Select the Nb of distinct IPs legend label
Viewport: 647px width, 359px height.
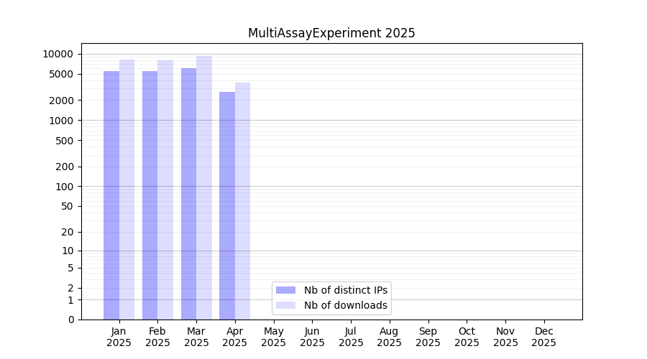pos(345,290)
